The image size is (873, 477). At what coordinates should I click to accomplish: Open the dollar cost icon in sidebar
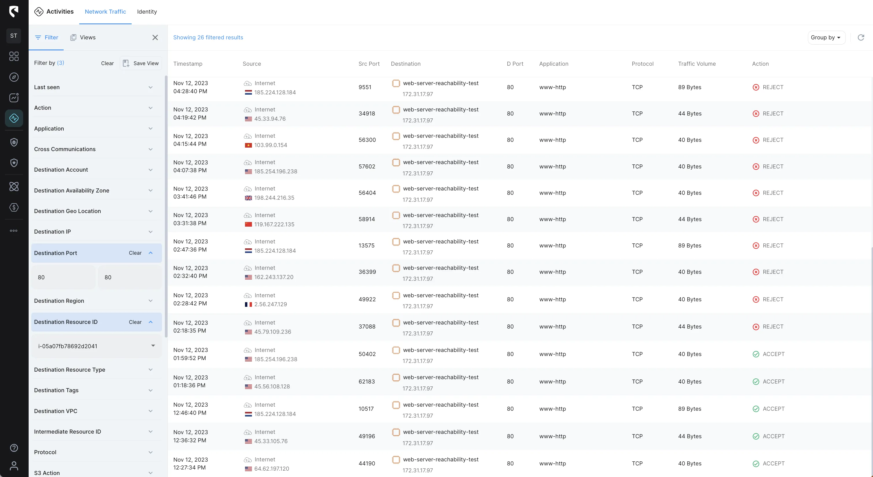click(14, 207)
